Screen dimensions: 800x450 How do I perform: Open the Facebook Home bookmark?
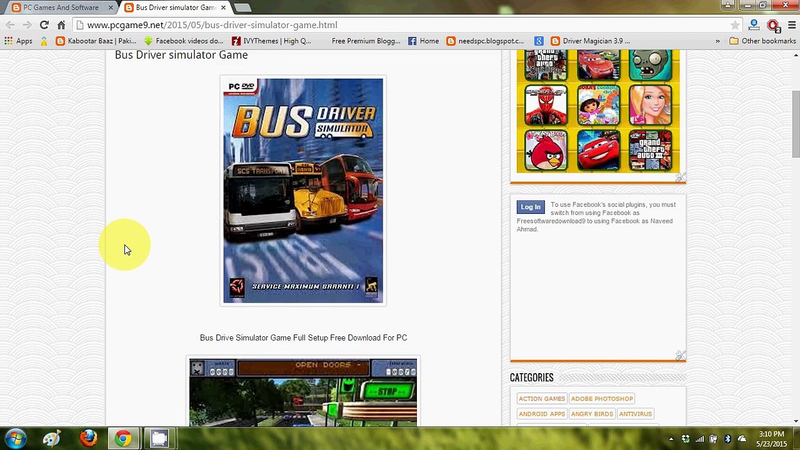tap(423, 41)
